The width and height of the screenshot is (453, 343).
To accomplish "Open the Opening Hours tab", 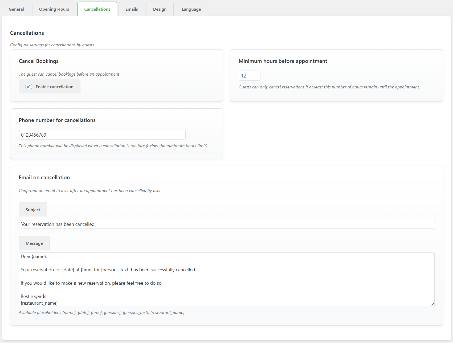I will [x=54, y=9].
